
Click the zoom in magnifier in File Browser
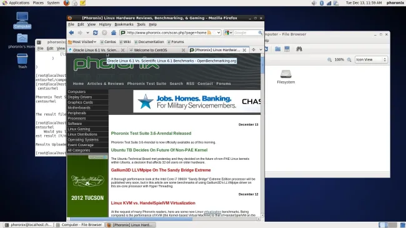click(349, 59)
